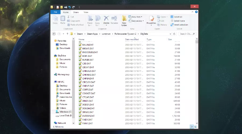Expand the New item dropdown

(x=136, y=17)
